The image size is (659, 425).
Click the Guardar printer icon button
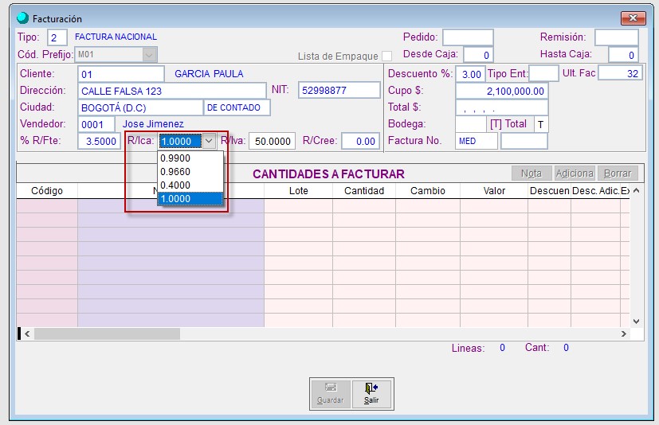click(331, 393)
